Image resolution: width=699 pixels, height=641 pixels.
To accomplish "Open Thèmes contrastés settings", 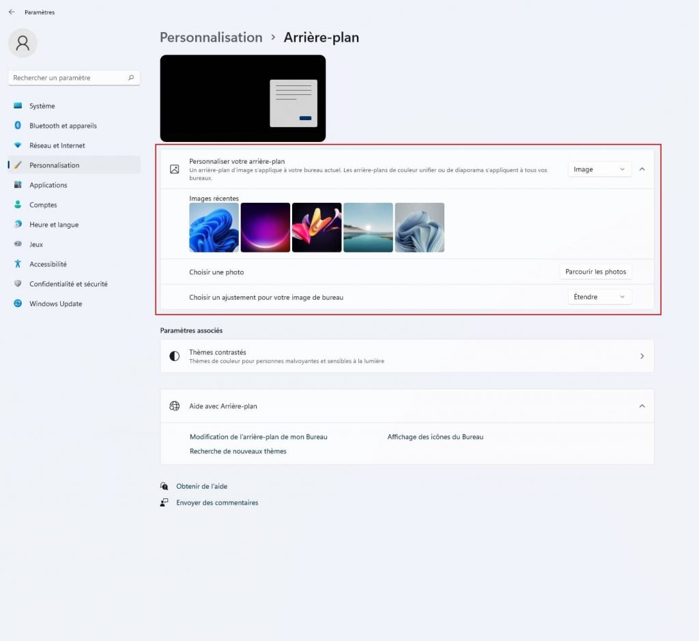I will 407,356.
